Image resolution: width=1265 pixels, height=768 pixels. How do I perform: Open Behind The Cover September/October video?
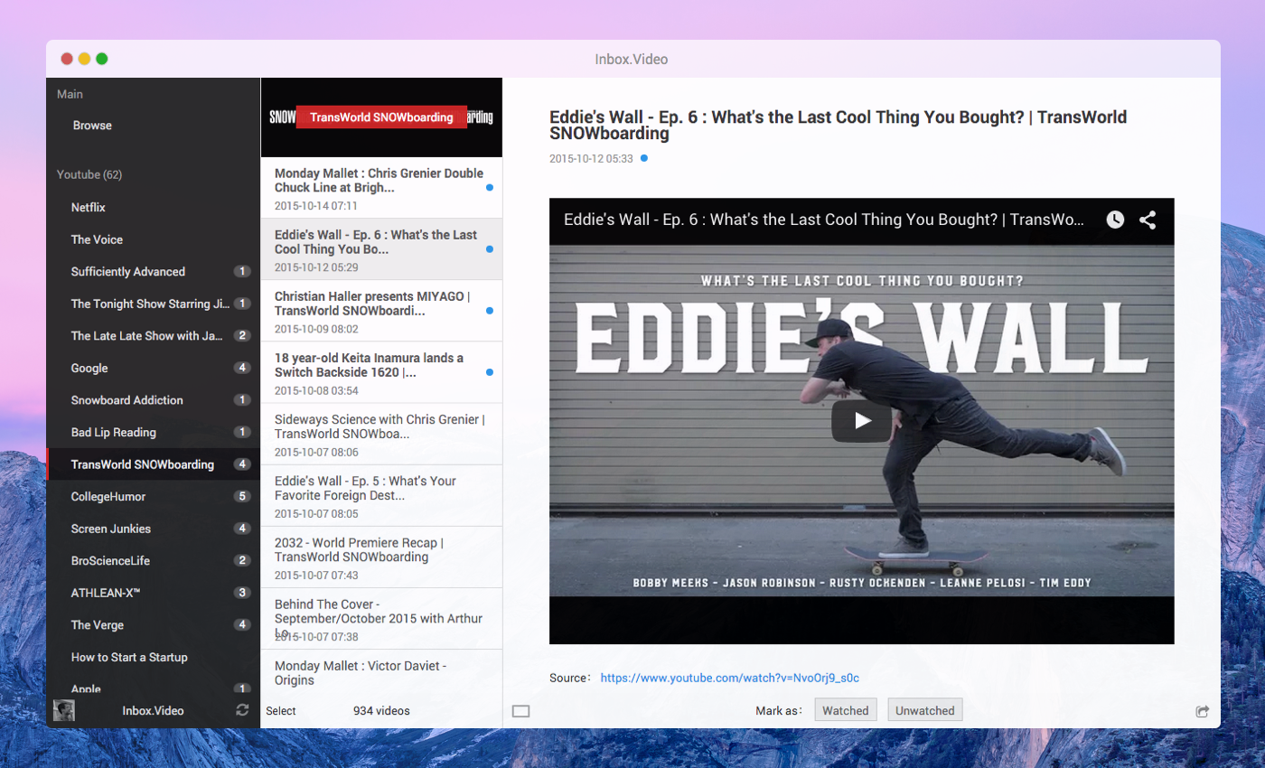click(381, 618)
